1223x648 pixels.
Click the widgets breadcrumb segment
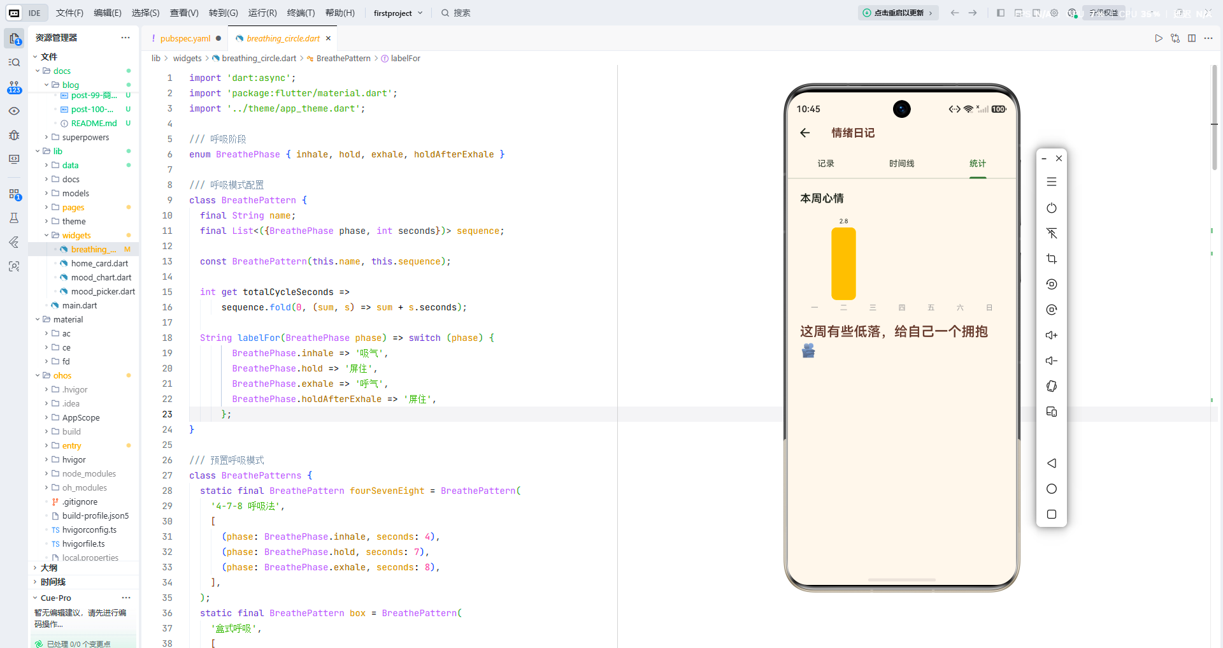coord(187,58)
